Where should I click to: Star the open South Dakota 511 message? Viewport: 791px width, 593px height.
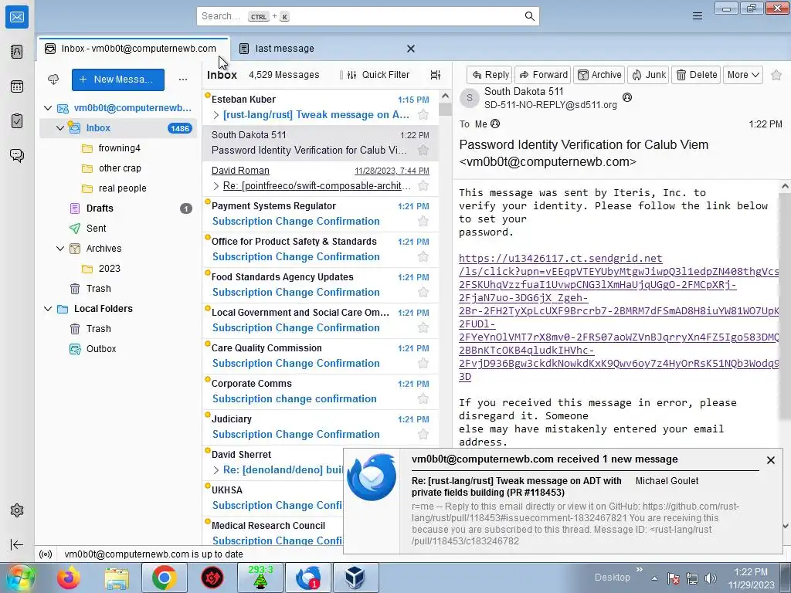[x=776, y=75]
